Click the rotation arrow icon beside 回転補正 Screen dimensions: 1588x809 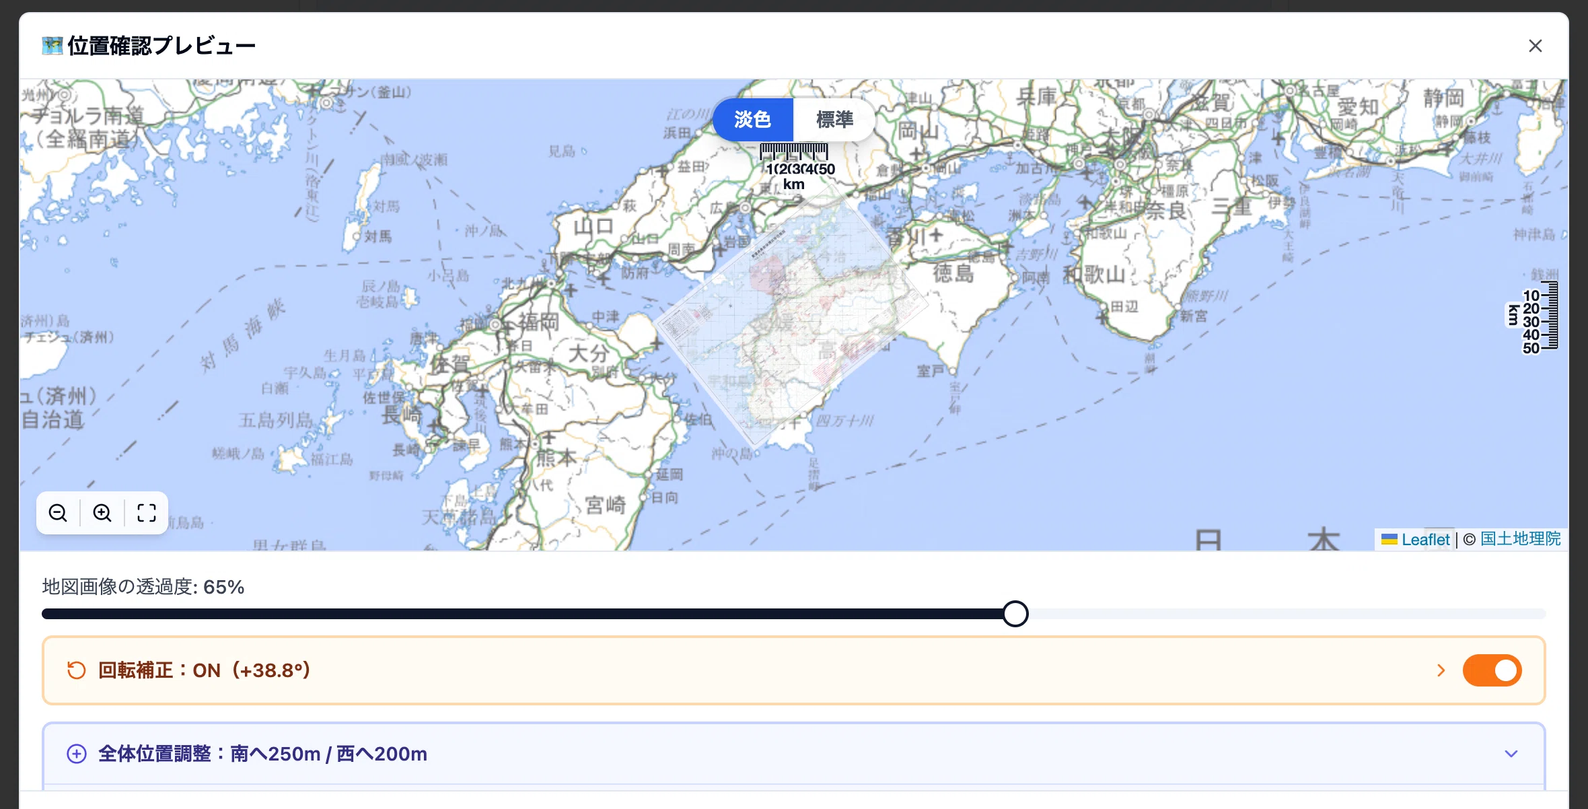(x=77, y=670)
